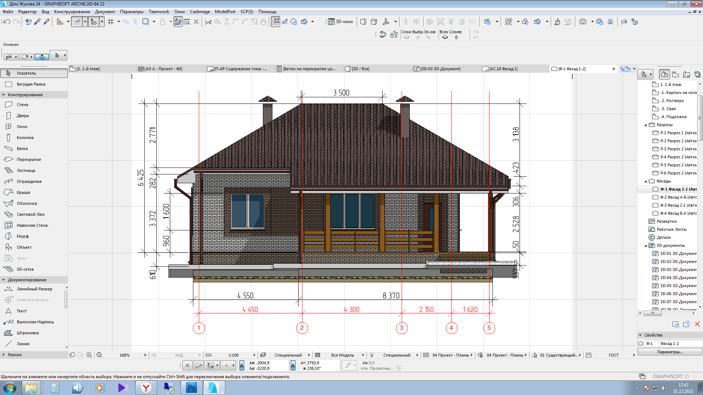Switch to the АС.10 Фасад 1 tab
The height and width of the screenshot is (395, 703).
[x=503, y=69]
